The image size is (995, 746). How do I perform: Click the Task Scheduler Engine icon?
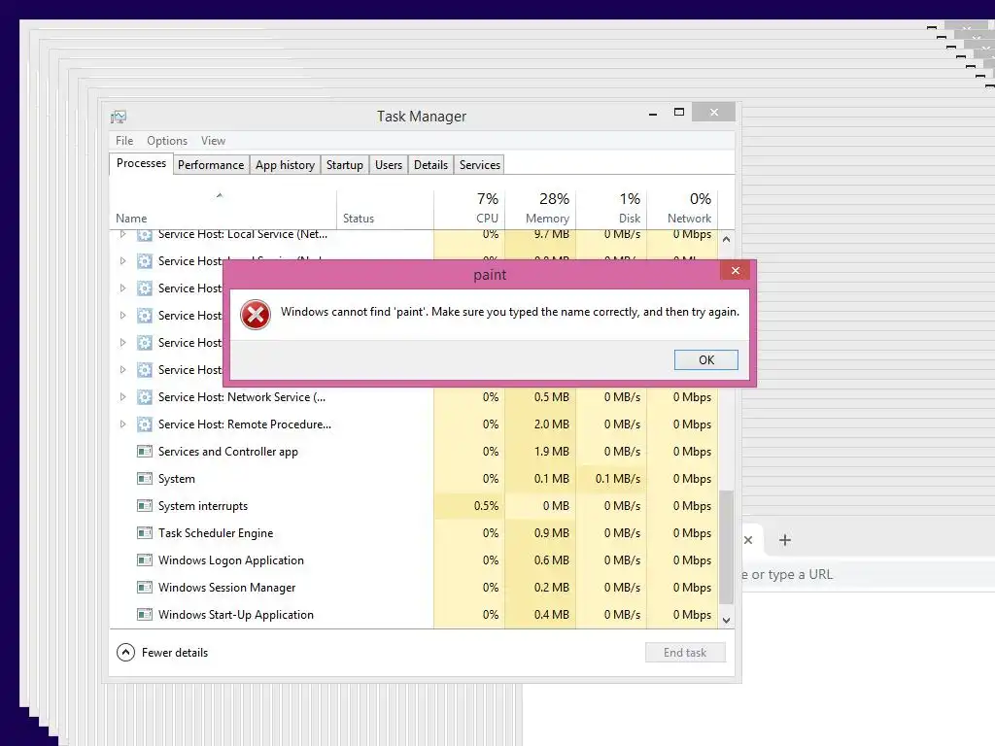click(x=145, y=533)
